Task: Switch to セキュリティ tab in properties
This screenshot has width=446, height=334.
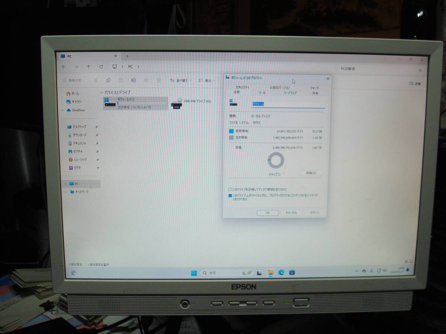Action: 243,87
